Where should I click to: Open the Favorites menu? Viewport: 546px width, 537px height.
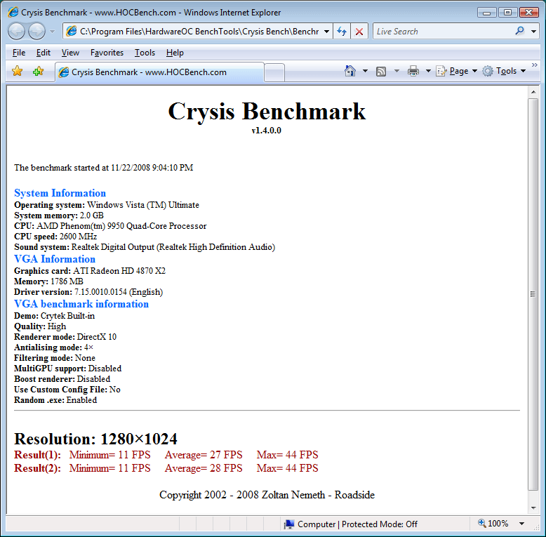pos(107,53)
